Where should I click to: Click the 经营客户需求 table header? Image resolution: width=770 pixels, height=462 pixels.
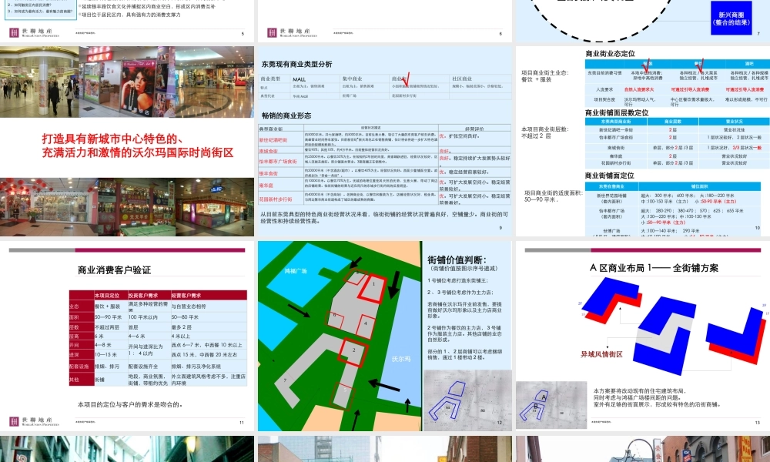coord(208,296)
